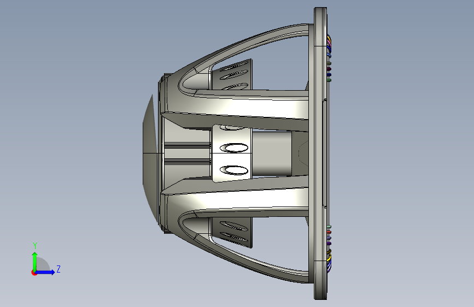Click the "Z" axis label
This screenshot has height=307, width=474.
coord(58,269)
